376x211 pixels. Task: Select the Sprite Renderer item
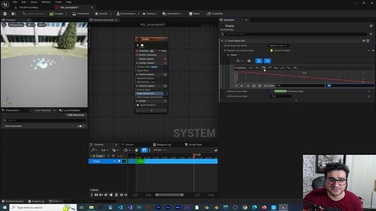(147, 105)
